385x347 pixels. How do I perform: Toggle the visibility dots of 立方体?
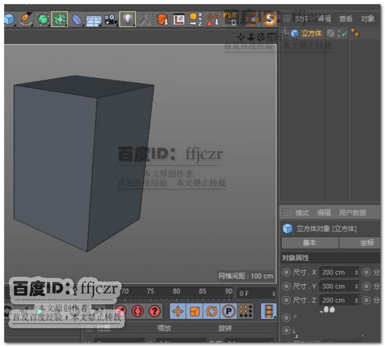tap(339, 34)
